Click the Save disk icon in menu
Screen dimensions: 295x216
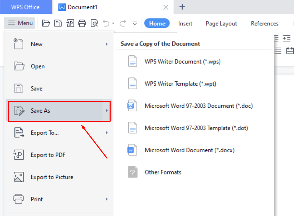tap(18, 88)
